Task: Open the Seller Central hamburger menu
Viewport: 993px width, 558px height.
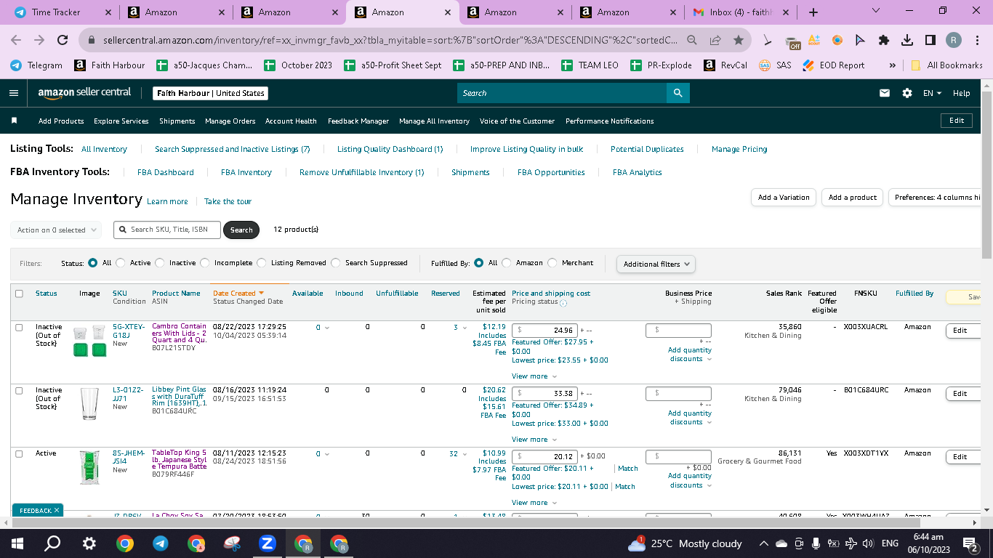Action: click(14, 93)
